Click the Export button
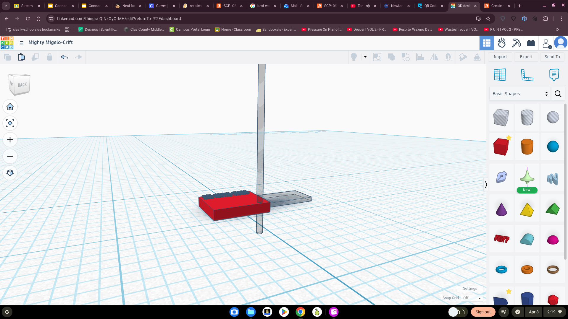The height and width of the screenshot is (319, 568). click(526, 57)
